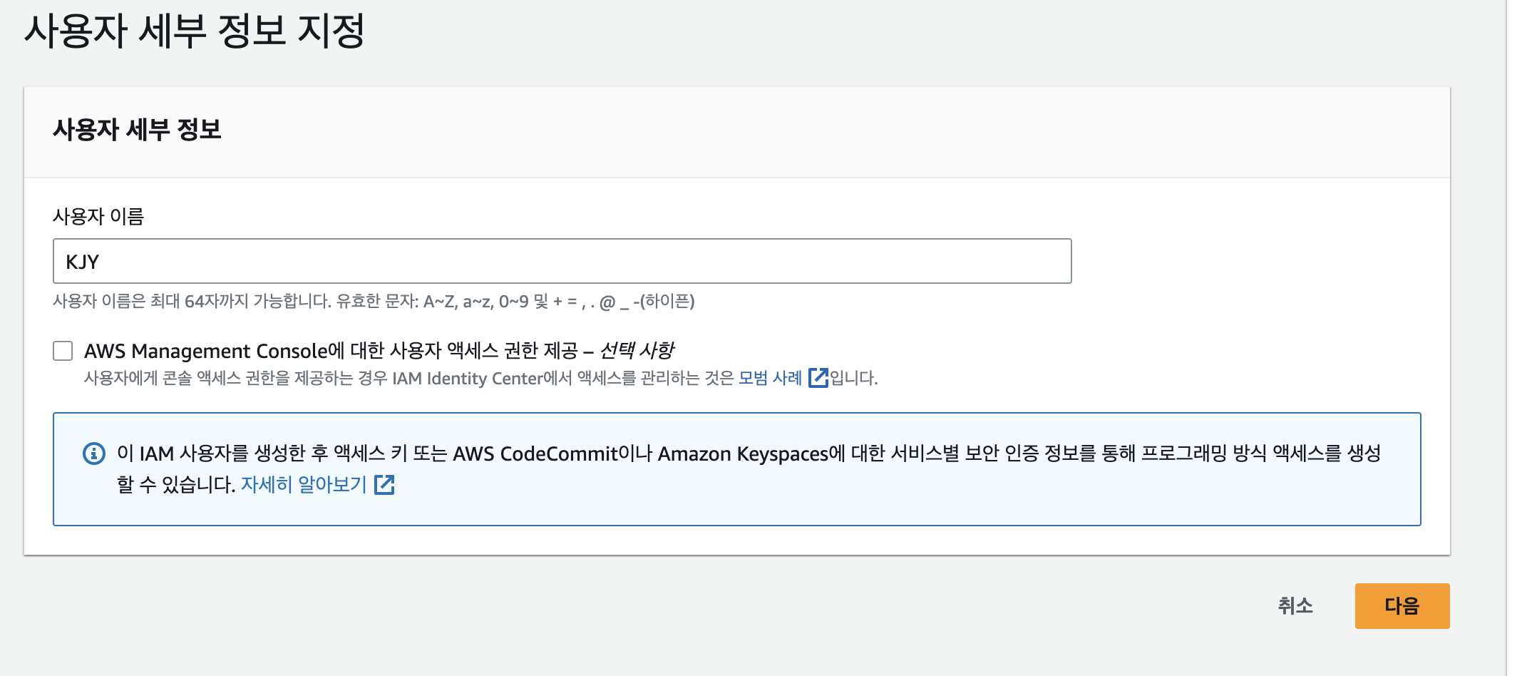Click the 사용자 세부 정보 지정 page heading
The width and height of the screenshot is (1527, 676).
click(194, 31)
